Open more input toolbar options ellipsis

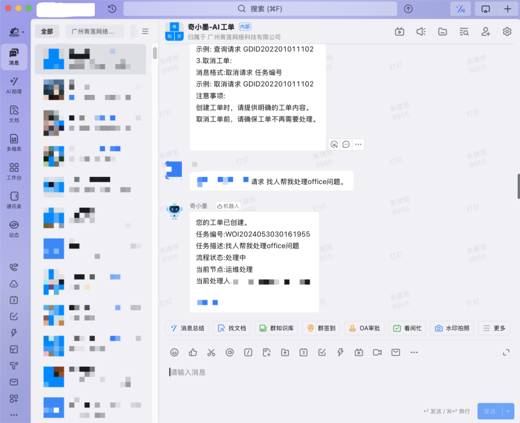(x=414, y=352)
